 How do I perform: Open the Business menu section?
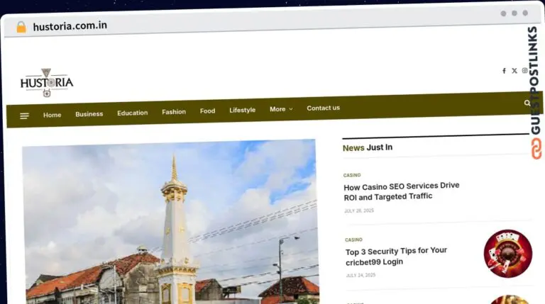[x=89, y=113]
